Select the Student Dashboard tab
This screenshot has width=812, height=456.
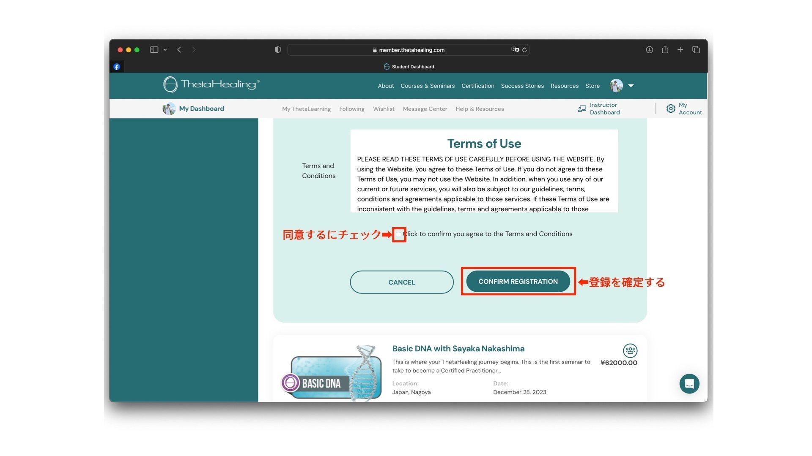[x=409, y=67]
